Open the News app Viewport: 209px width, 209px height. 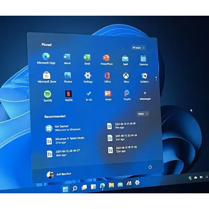(x=108, y=96)
